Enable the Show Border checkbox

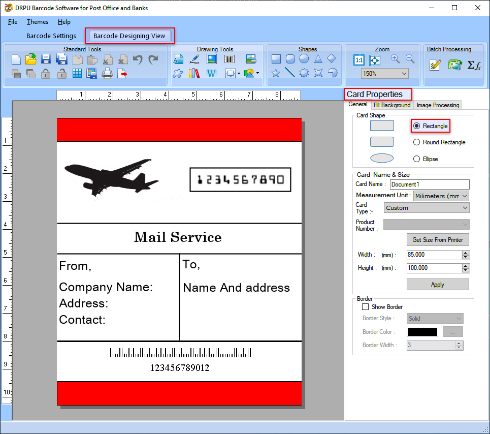coord(365,307)
